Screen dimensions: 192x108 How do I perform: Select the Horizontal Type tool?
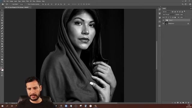pyautogui.click(x=2, y=52)
